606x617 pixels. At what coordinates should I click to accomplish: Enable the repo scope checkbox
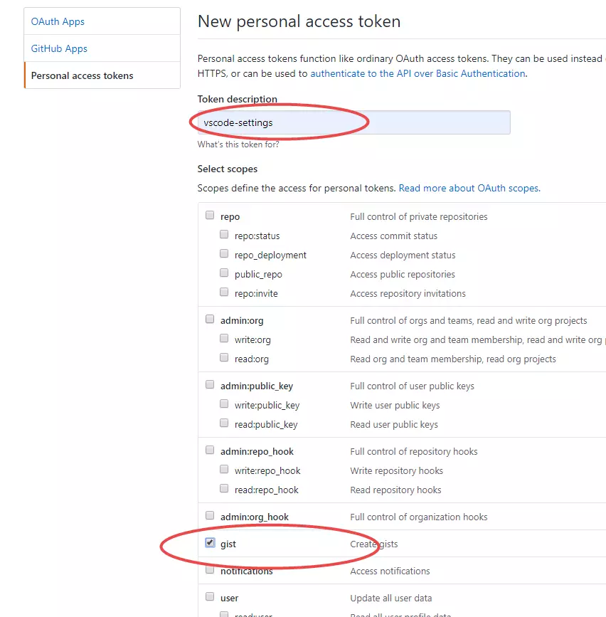pyautogui.click(x=209, y=214)
